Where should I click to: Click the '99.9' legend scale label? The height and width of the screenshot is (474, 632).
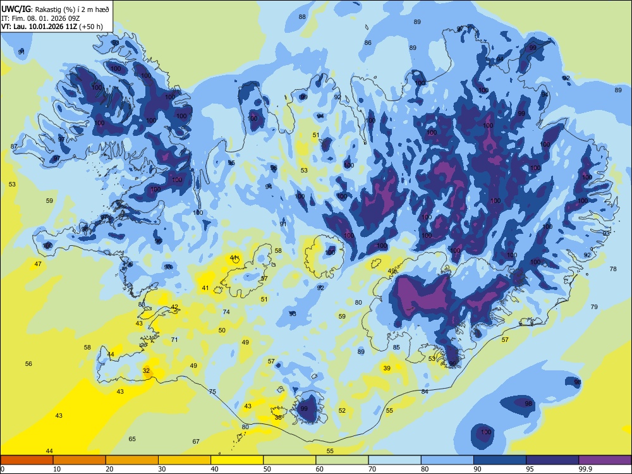tap(585, 469)
